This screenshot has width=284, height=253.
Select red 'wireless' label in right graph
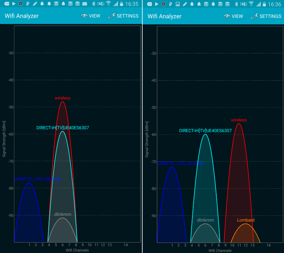(239, 120)
